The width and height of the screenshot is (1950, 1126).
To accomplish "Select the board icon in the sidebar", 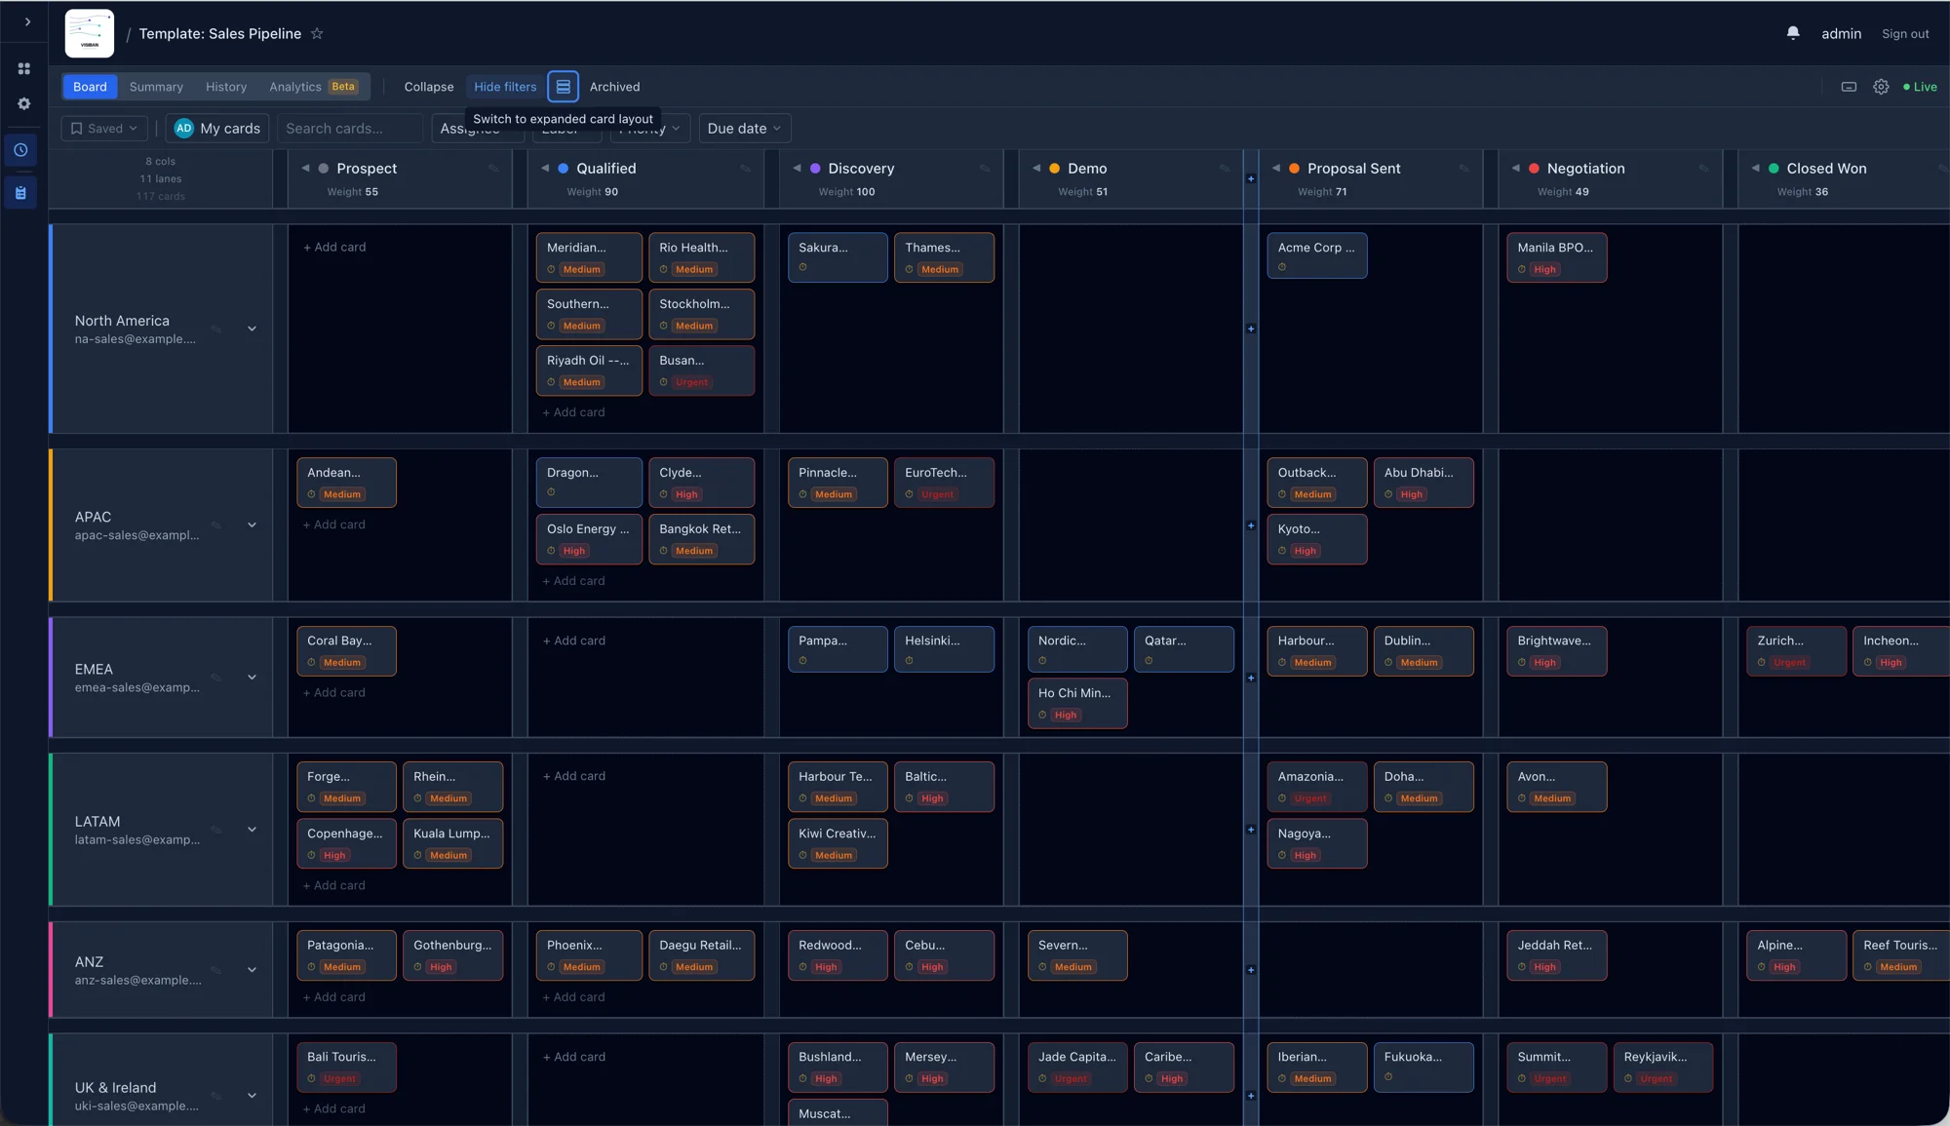I will click(20, 192).
